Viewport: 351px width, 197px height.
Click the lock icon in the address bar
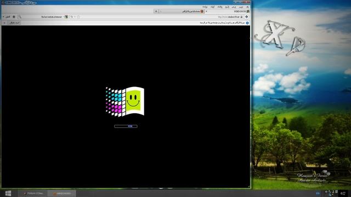click(x=241, y=17)
